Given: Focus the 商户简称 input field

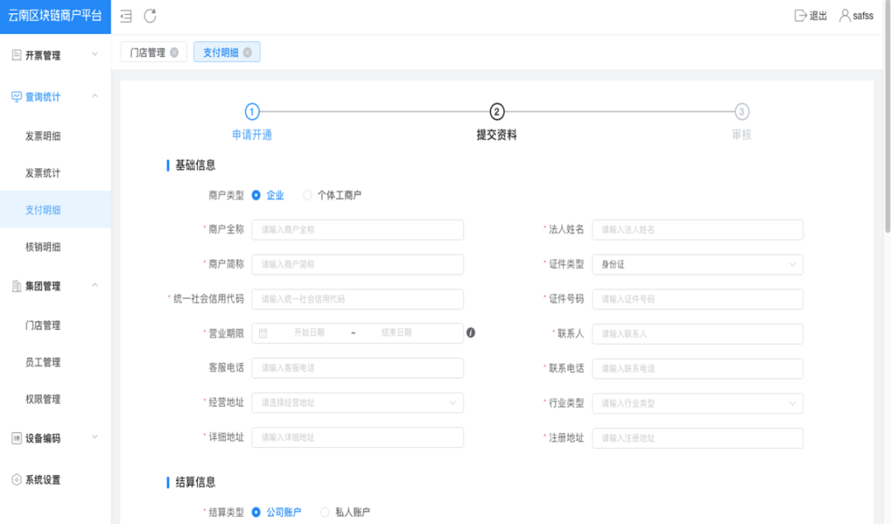Looking at the screenshot, I should point(357,264).
